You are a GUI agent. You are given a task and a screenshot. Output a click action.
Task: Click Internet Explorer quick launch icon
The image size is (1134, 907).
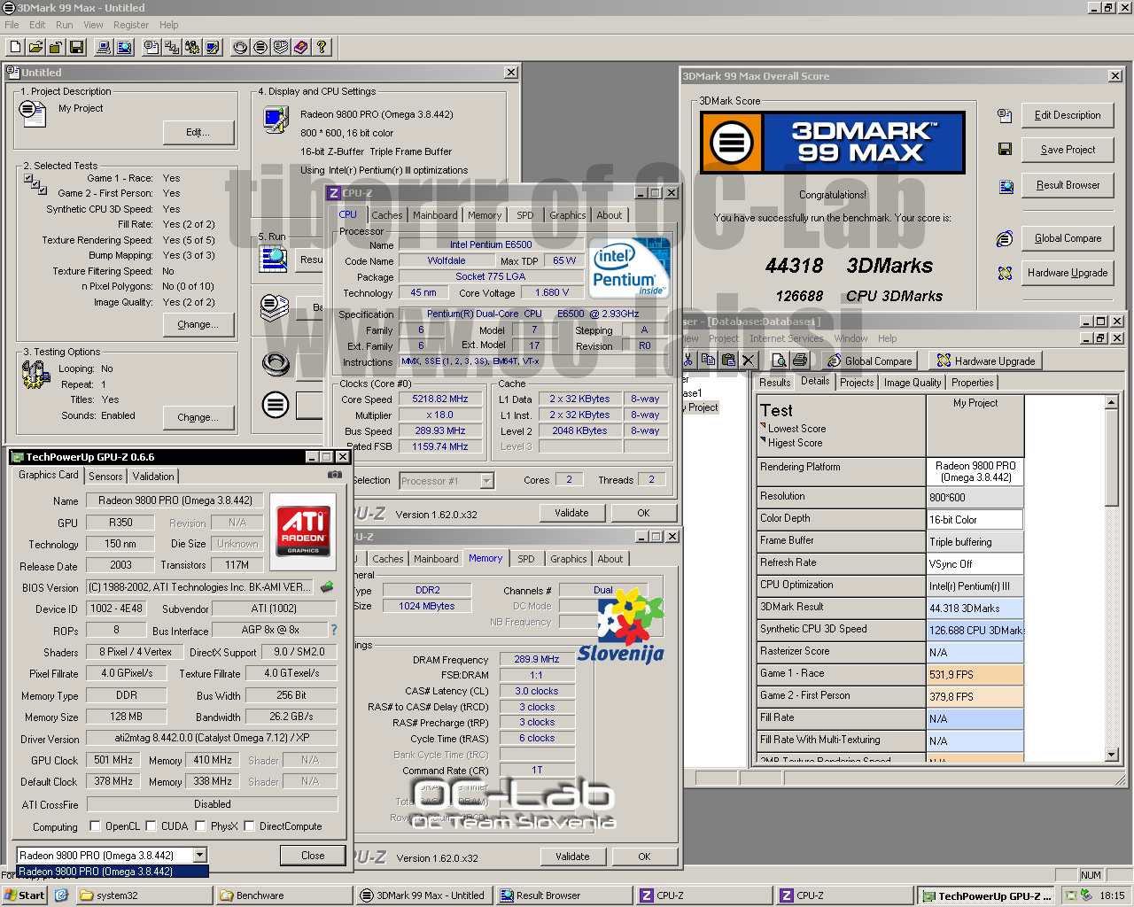pyautogui.click(x=62, y=895)
